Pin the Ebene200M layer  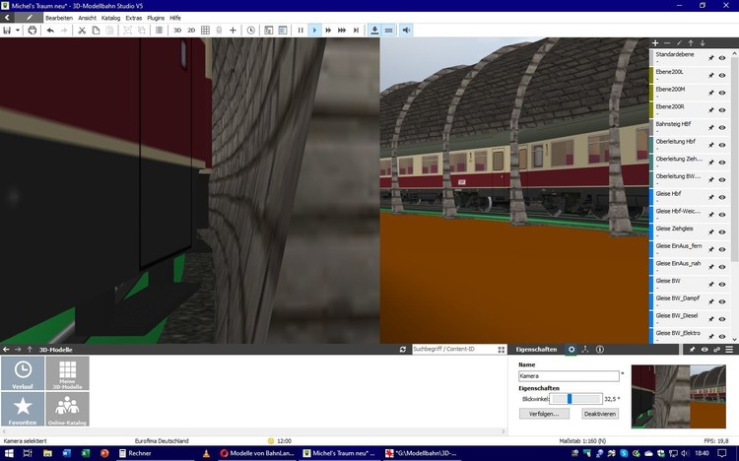pyautogui.click(x=711, y=93)
